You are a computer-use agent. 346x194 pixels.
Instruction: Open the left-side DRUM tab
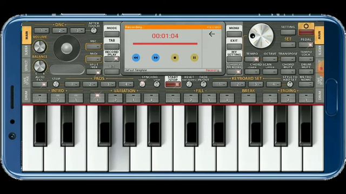point(26,95)
